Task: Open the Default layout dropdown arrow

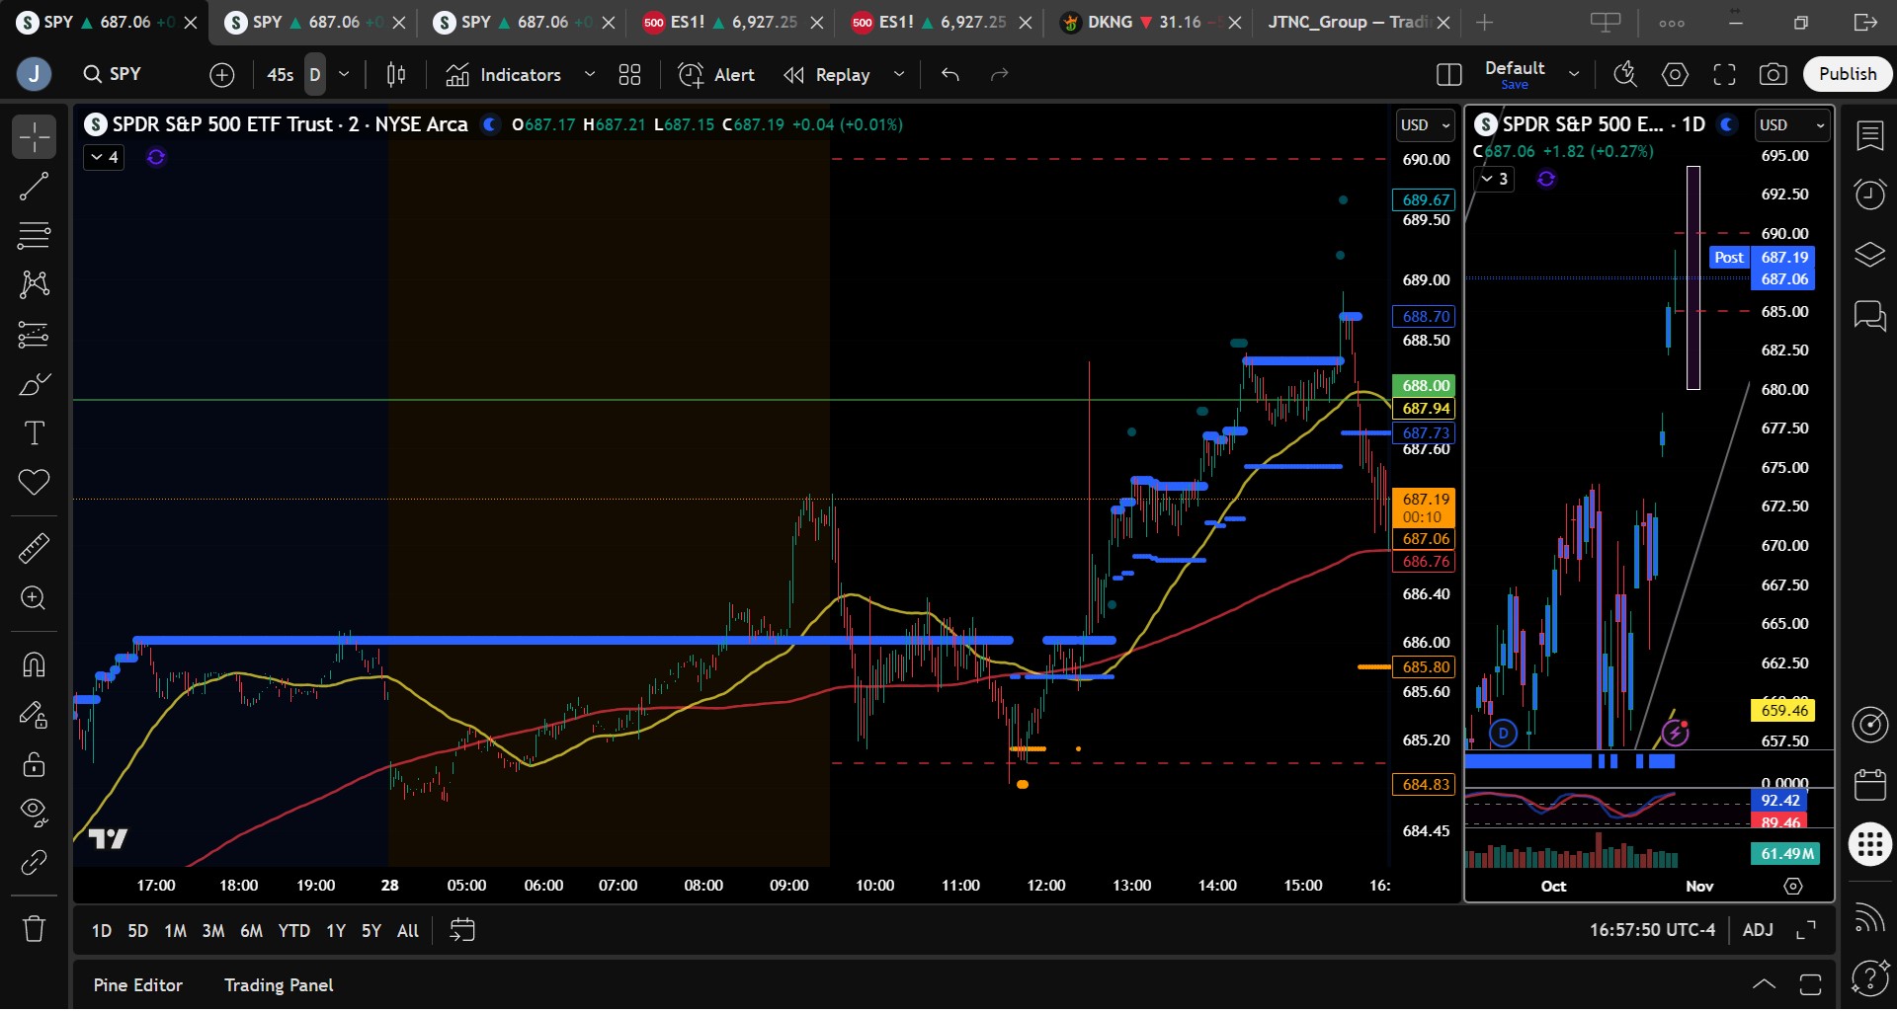Action: (1574, 74)
